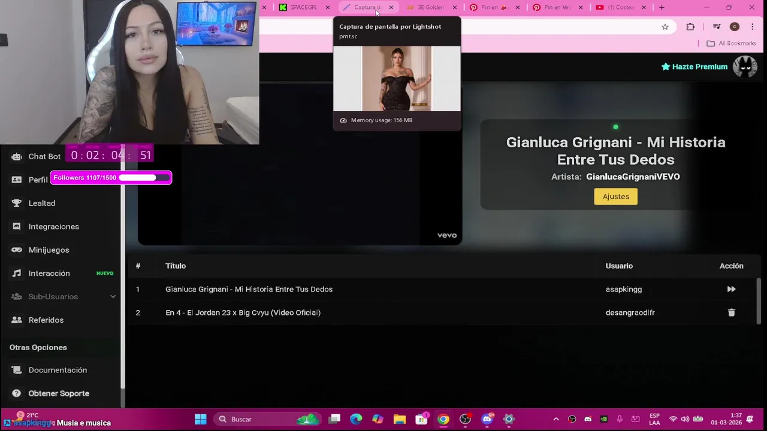
Task: Open a new browser tab
Action: point(662,7)
